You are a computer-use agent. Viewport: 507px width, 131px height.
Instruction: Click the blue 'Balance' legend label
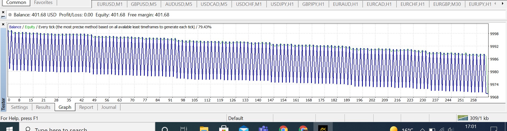(15, 27)
